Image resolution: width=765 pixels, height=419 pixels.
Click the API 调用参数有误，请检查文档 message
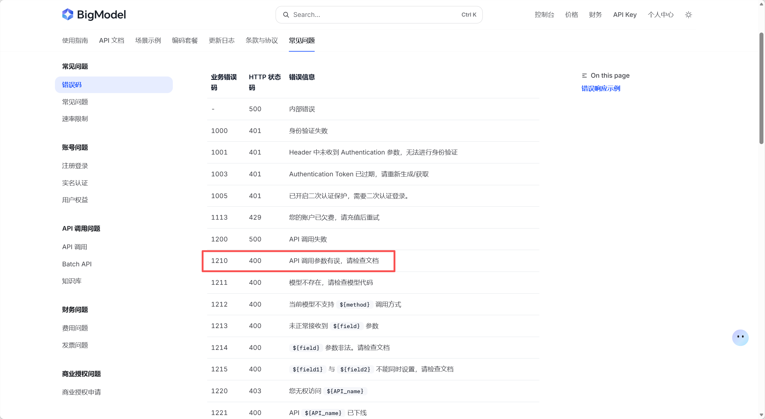coord(334,261)
